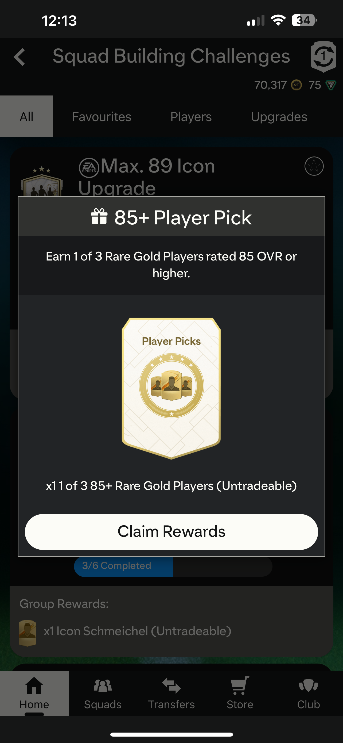Tap the 3/6 Completed progress bar
The image size is (343, 743).
(173, 566)
